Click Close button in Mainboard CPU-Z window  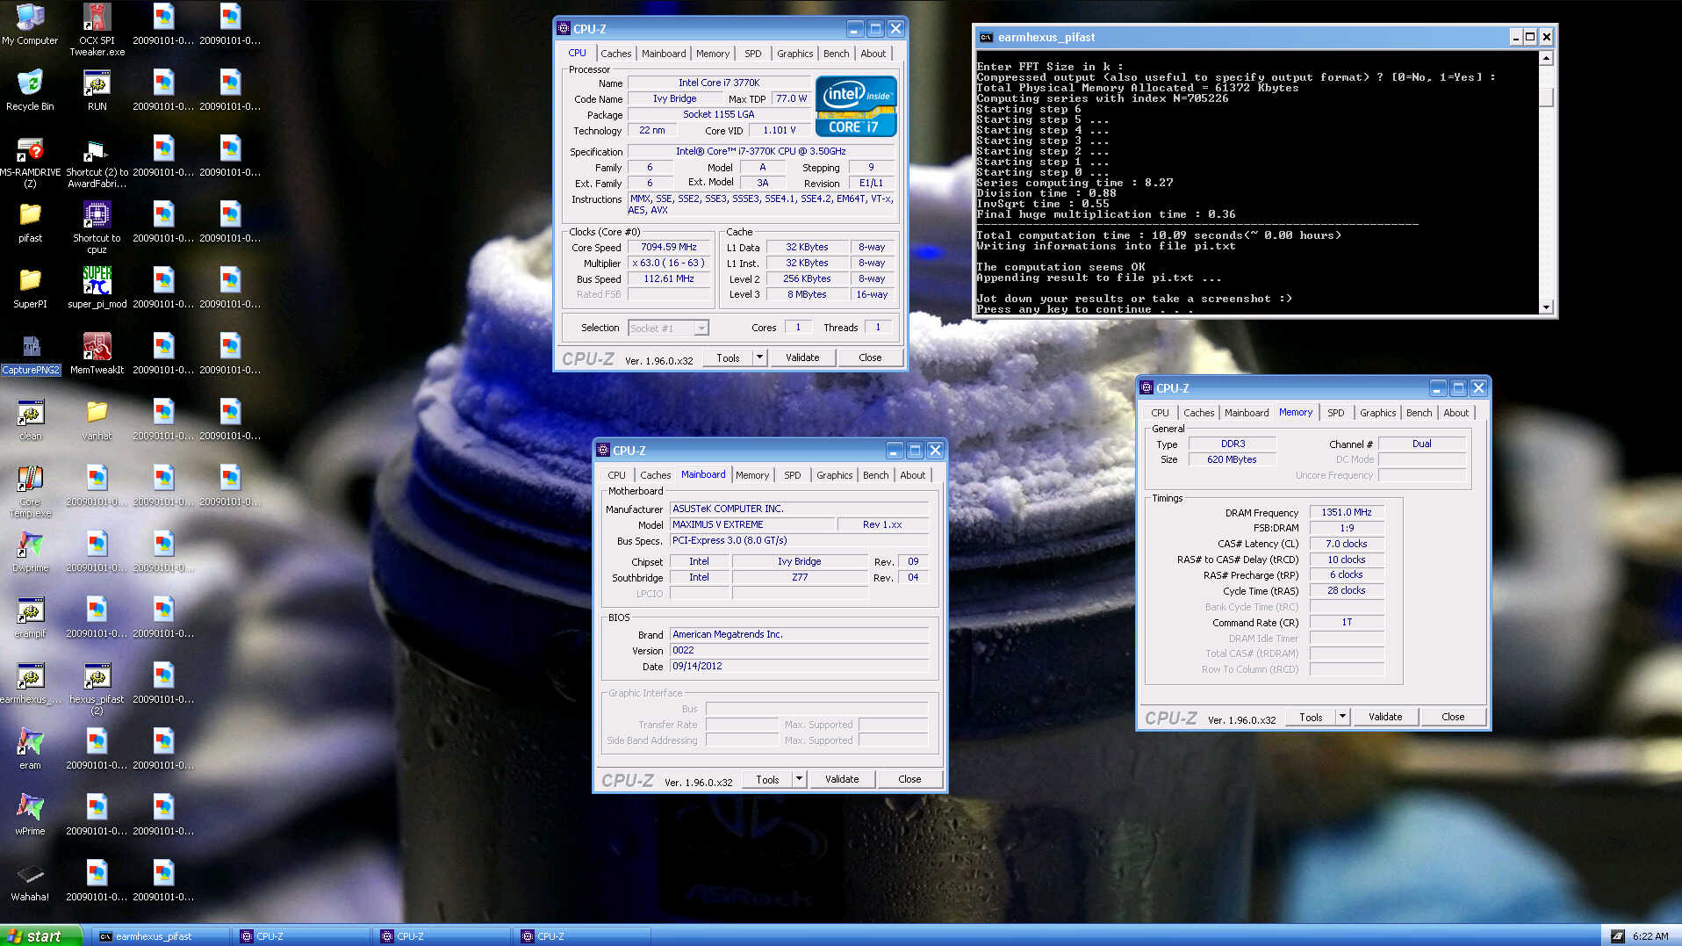909,779
